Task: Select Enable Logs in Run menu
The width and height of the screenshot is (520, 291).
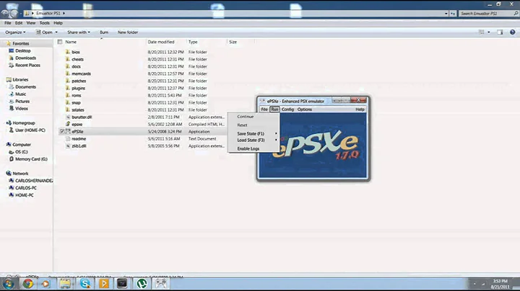Action: [248, 149]
